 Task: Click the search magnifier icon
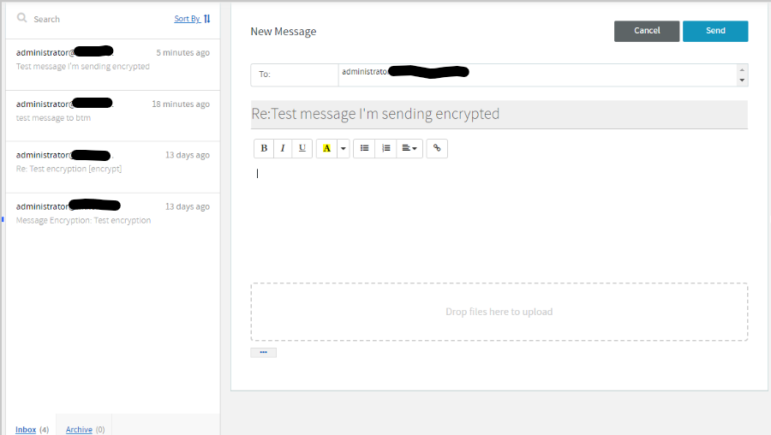tap(21, 18)
